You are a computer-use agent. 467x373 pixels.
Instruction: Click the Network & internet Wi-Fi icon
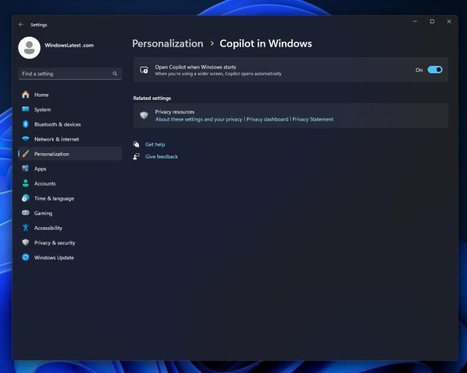click(x=25, y=139)
